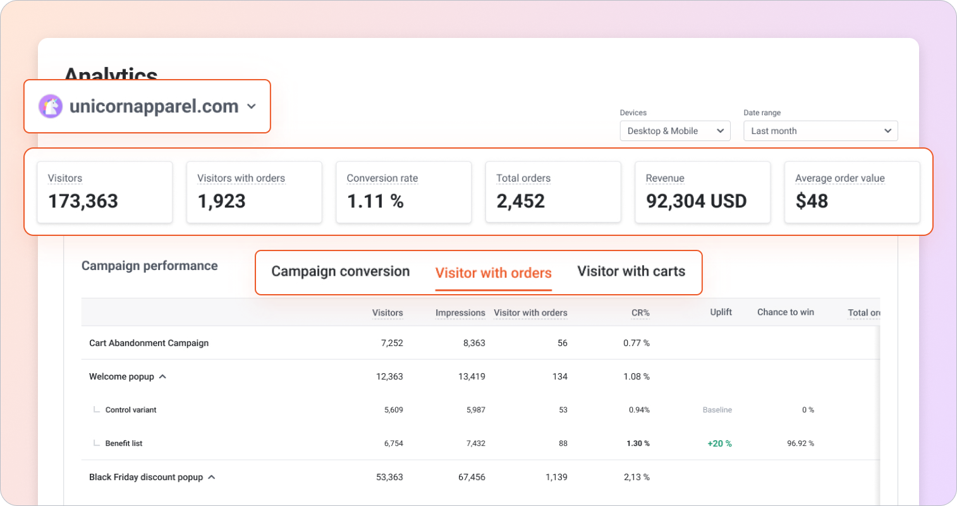Click the Visitors stat card
The height and width of the screenshot is (506, 957).
coord(104,192)
